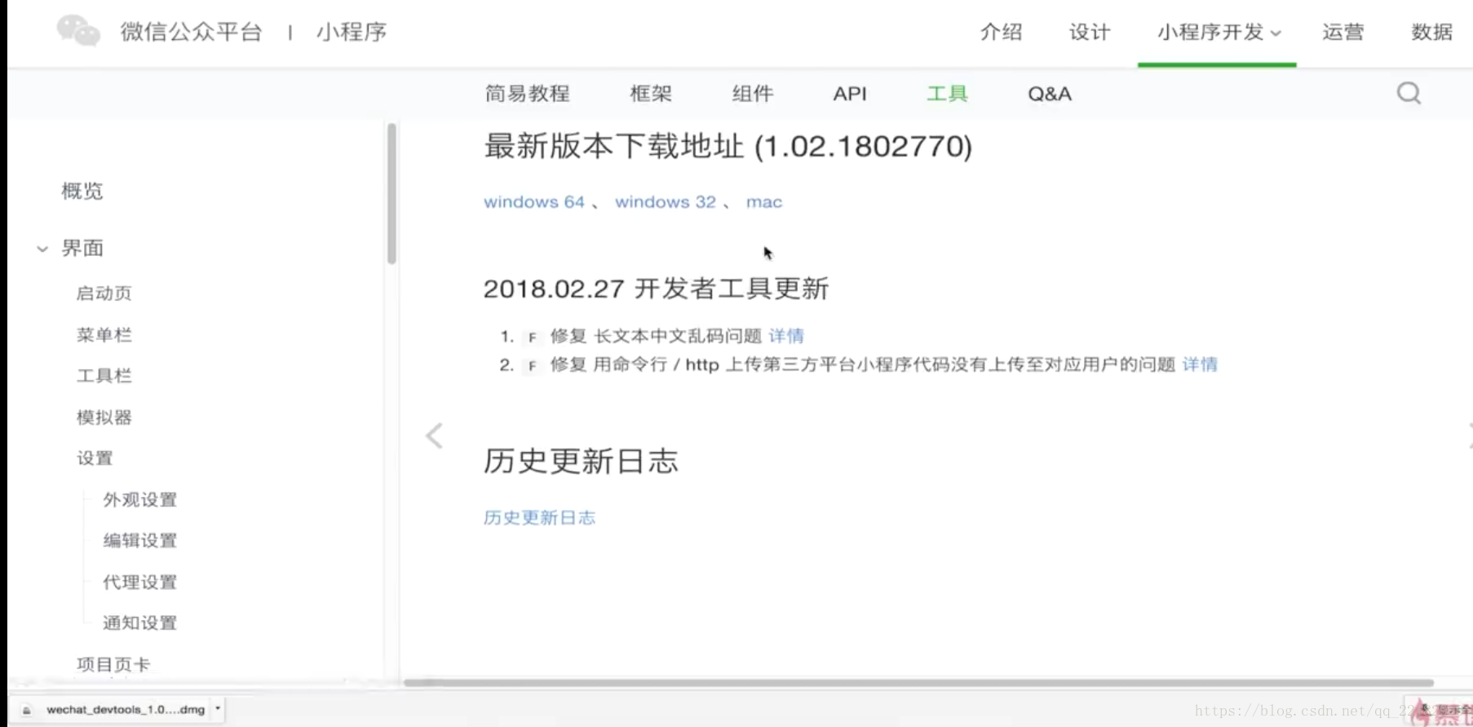
Task: Click the 最新版本下载地址 heading
Action: (728, 147)
